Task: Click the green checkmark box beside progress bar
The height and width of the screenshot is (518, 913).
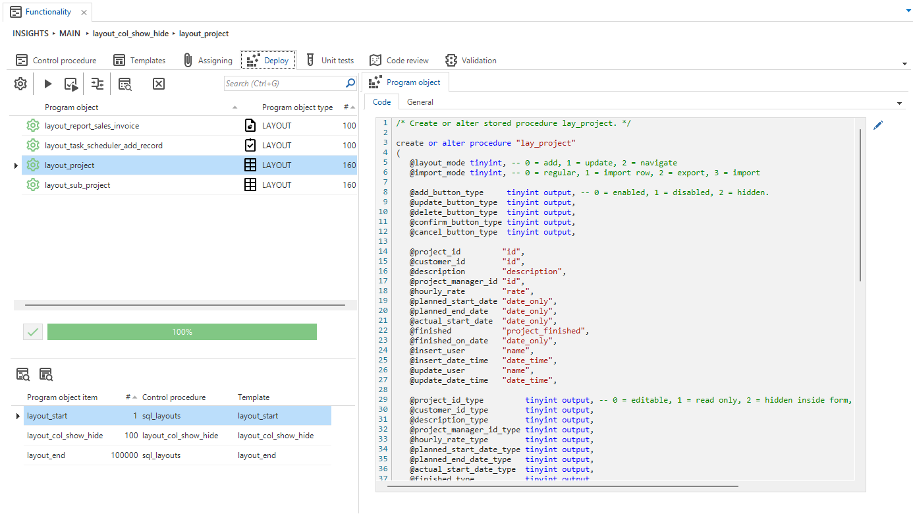Action: (x=33, y=332)
